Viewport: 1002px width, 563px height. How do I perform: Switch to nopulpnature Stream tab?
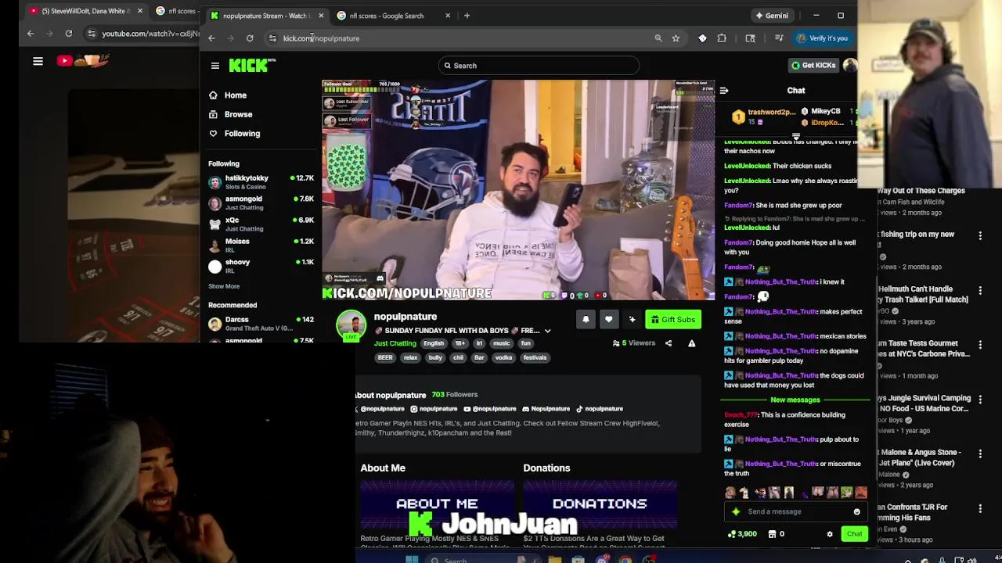(x=267, y=16)
